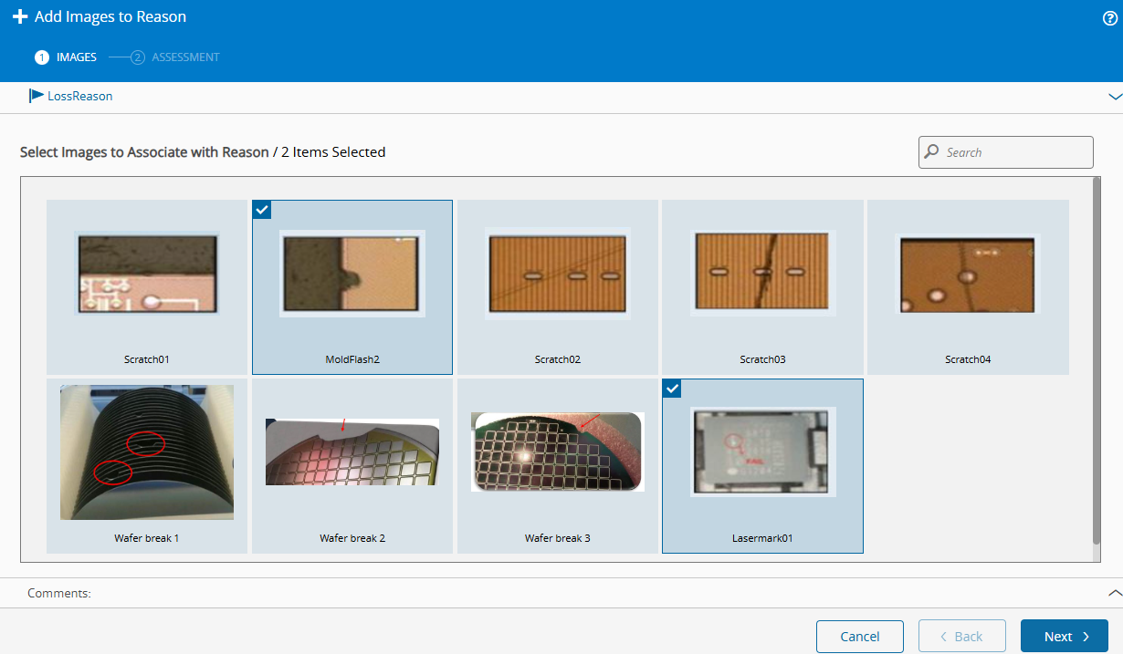The image size is (1123, 654).
Task: Click the Comments label
Action: click(59, 593)
